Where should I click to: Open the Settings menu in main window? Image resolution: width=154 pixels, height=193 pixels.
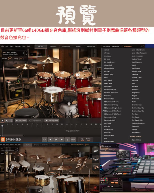18,46
